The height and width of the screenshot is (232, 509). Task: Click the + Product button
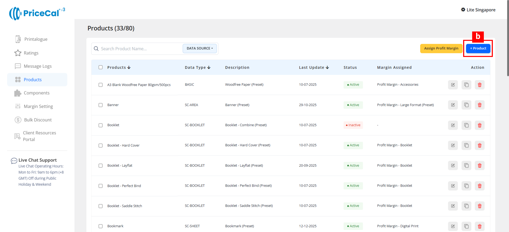tap(478, 48)
